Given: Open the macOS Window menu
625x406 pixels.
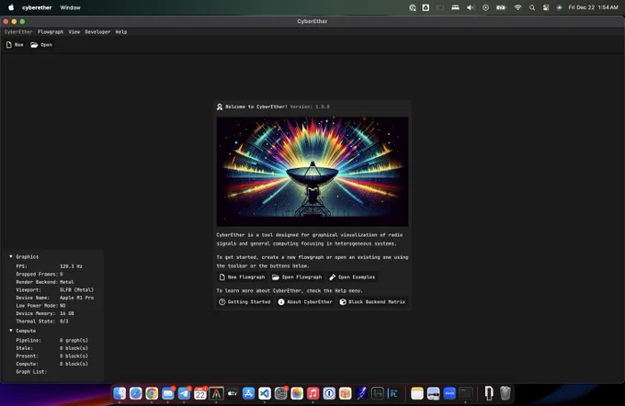Looking at the screenshot, I should pos(70,7).
